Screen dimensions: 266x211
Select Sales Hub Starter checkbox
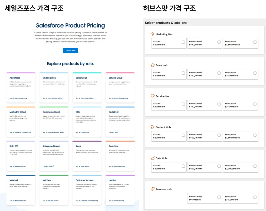click(183, 73)
